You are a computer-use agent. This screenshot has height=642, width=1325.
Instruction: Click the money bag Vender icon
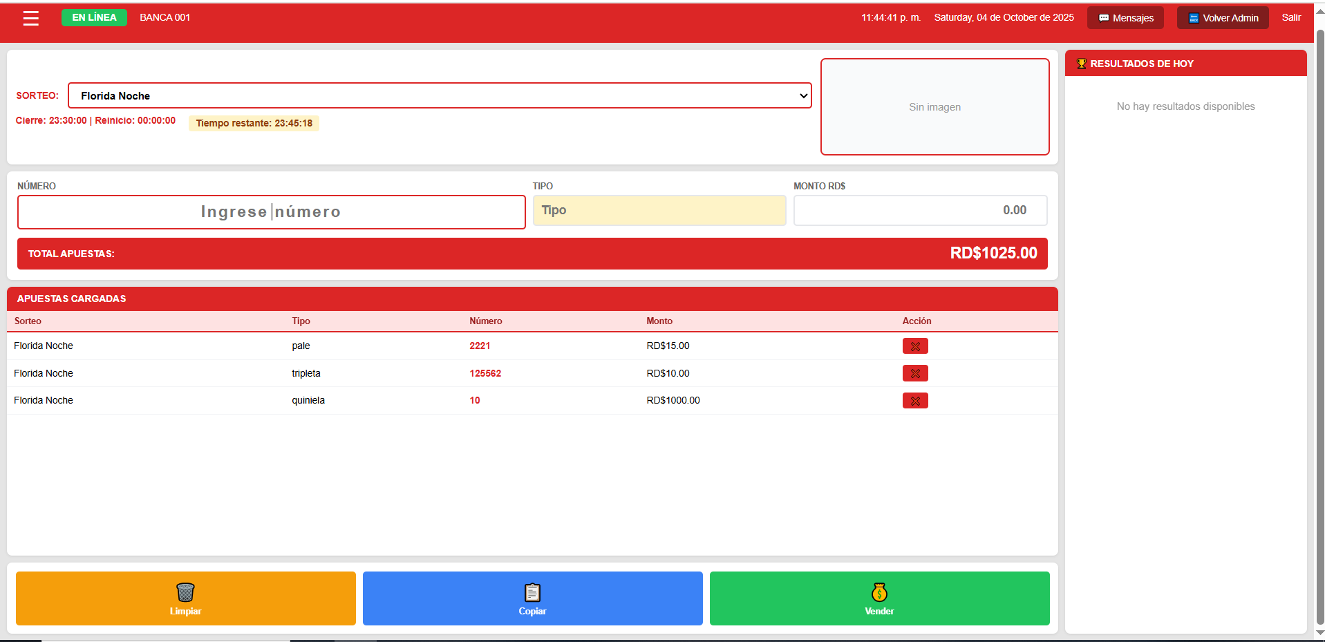pyautogui.click(x=879, y=592)
